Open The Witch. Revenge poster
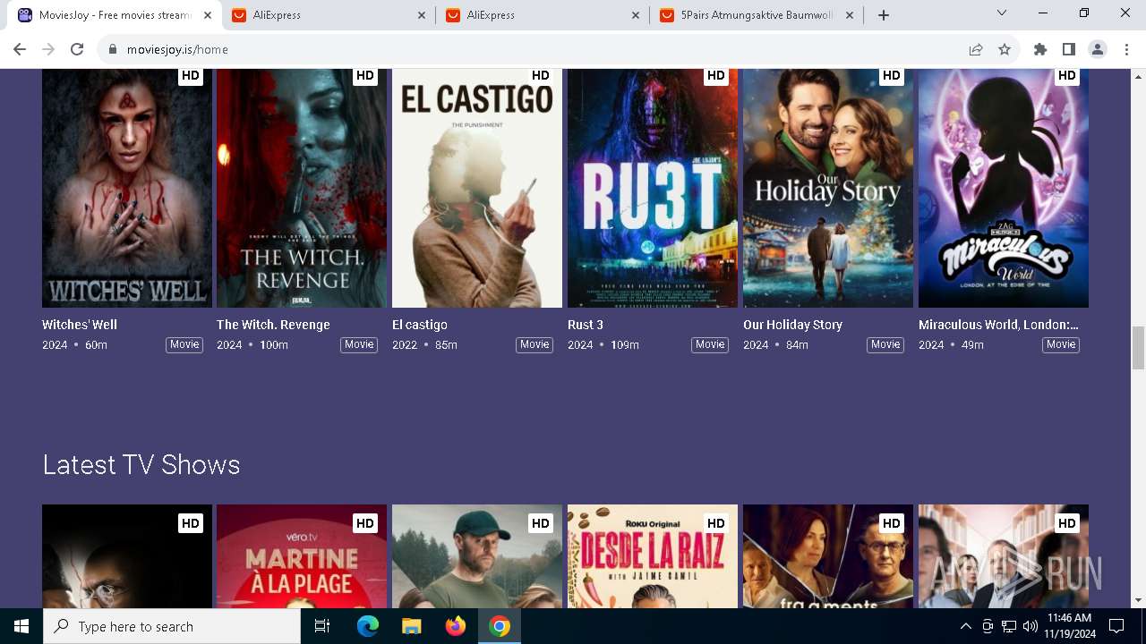This screenshot has height=644, width=1146. [x=302, y=188]
